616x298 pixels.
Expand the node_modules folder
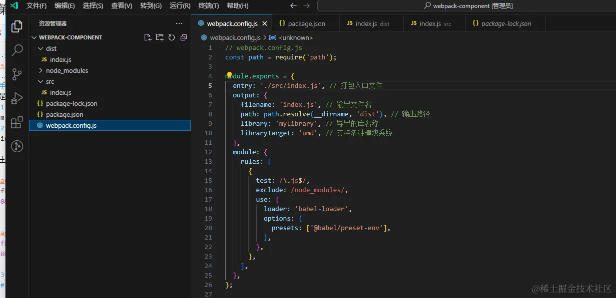coord(41,70)
